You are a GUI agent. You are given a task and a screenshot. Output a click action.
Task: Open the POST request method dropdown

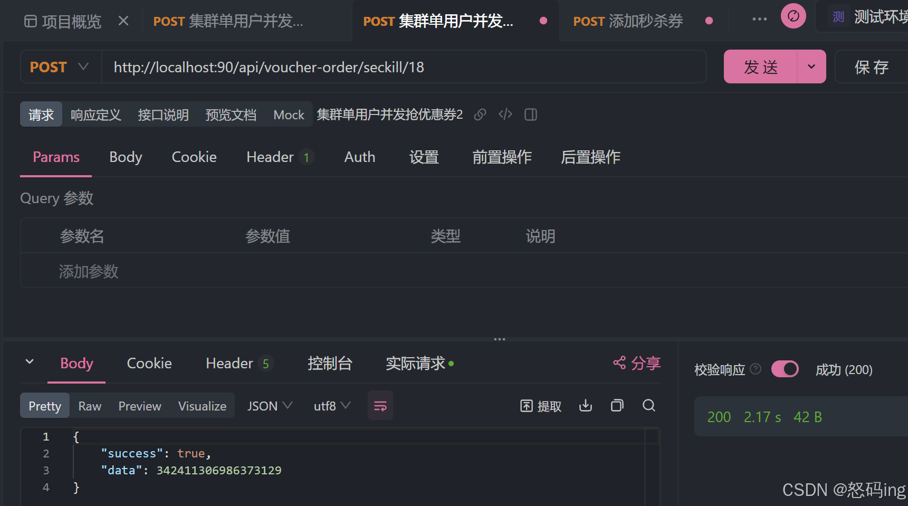[60, 67]
